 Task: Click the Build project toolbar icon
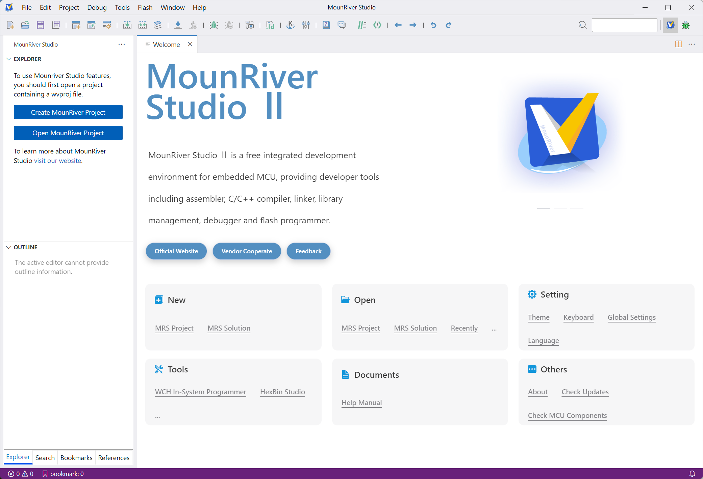[127, 25]
